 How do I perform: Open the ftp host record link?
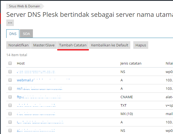pyautogui.click(x=39, y=97)
